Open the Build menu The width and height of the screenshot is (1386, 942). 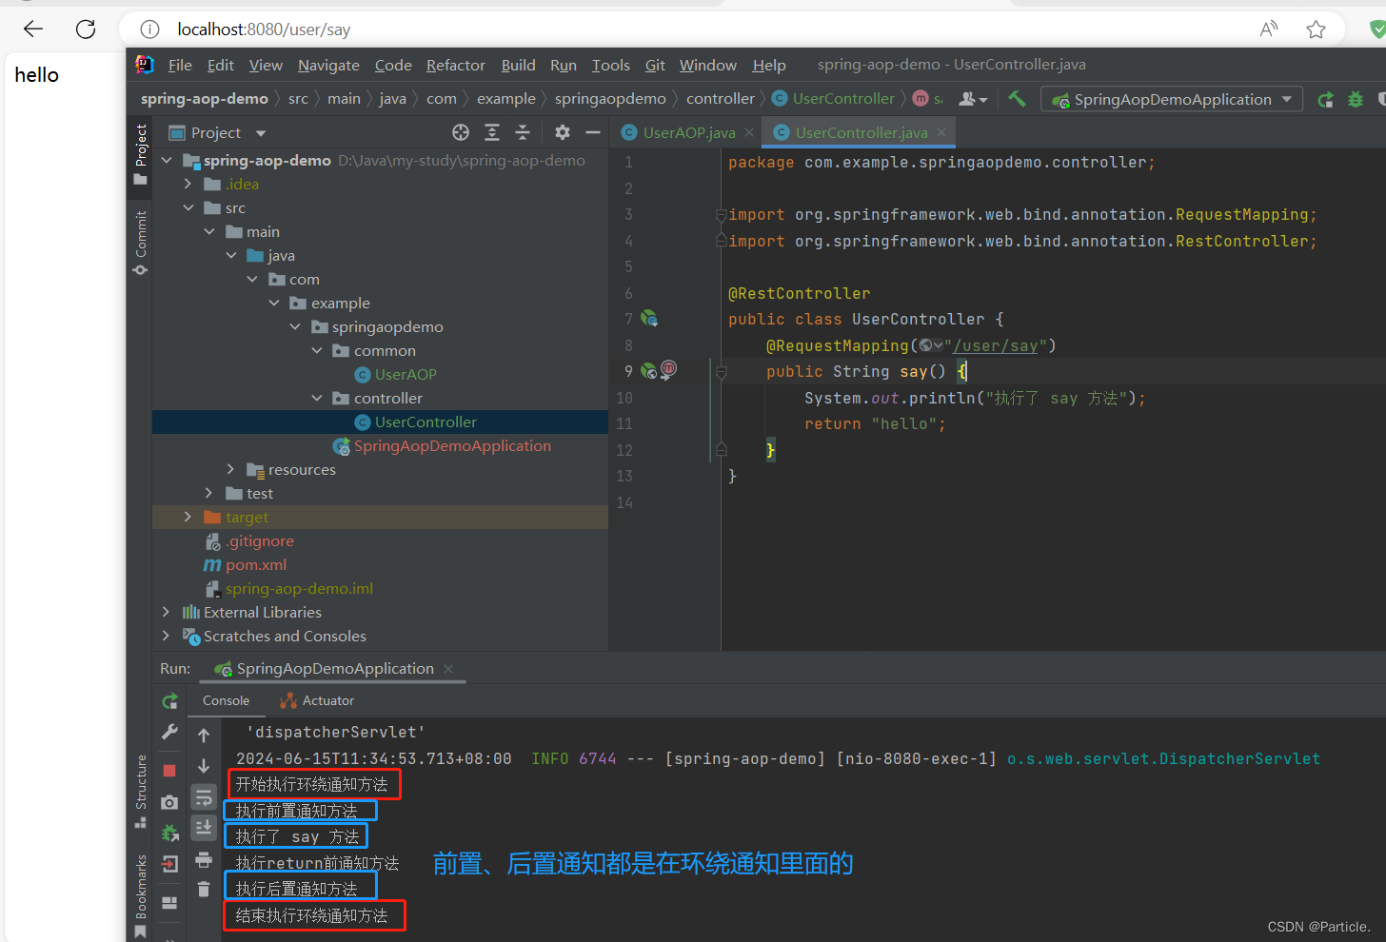518,65
